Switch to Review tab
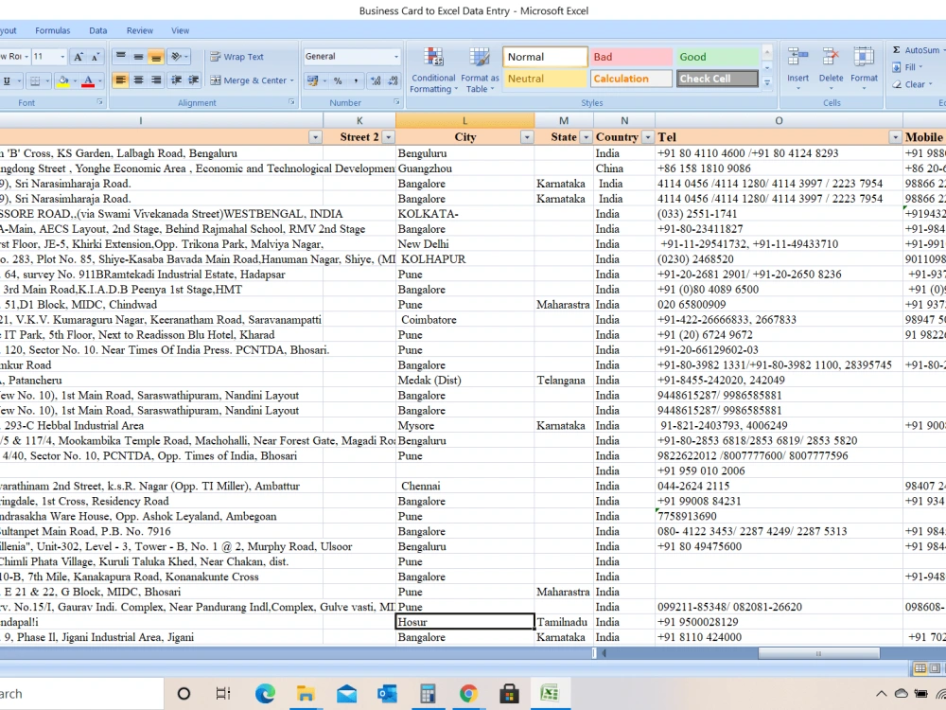Image resolution: width=946 pixels, height=710 pixels. pos(139,31)
